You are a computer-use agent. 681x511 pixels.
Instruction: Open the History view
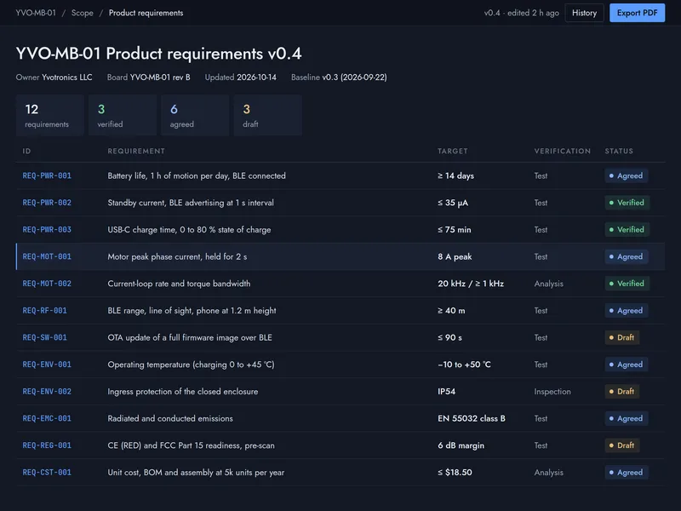pos(584,13)
